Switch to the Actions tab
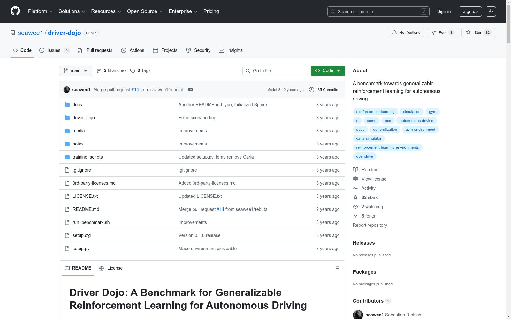This screenshot has width=511, height=319. point(133,50)
